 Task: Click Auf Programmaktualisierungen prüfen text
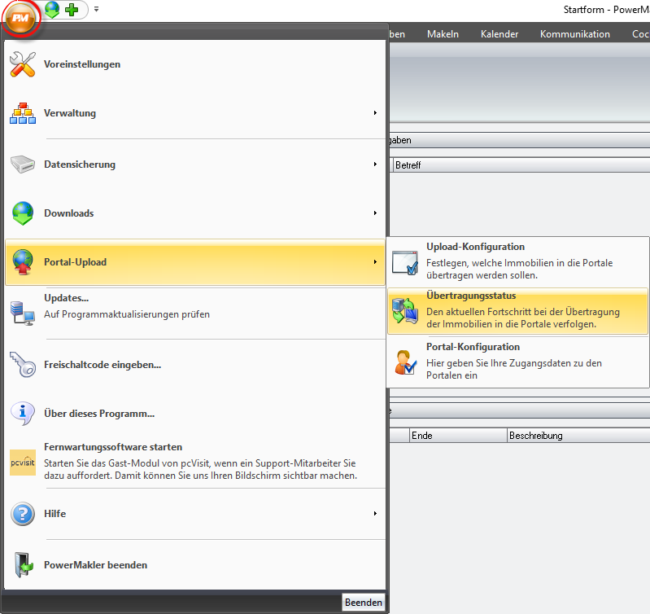pyautogui.click(x=127, y=314)
